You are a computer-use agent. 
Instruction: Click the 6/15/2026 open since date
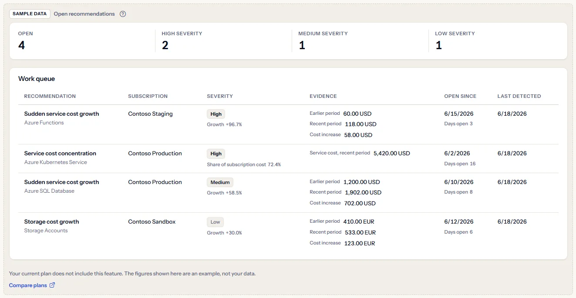pos(459,114)
